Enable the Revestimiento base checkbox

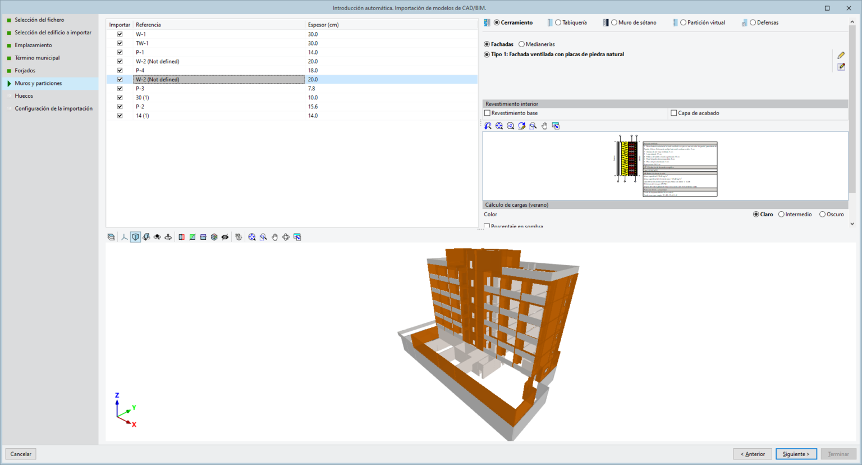(488, 113)
